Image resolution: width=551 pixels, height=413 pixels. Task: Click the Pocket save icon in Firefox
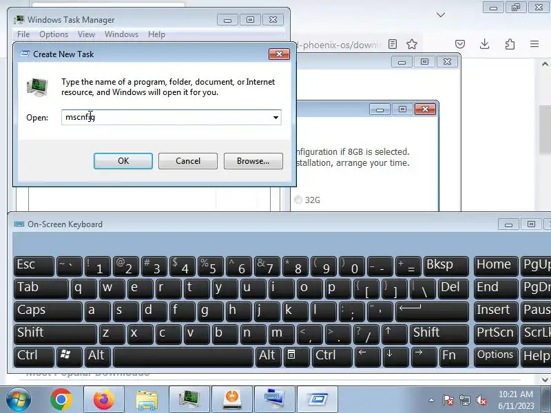click(x=460, y=44)
